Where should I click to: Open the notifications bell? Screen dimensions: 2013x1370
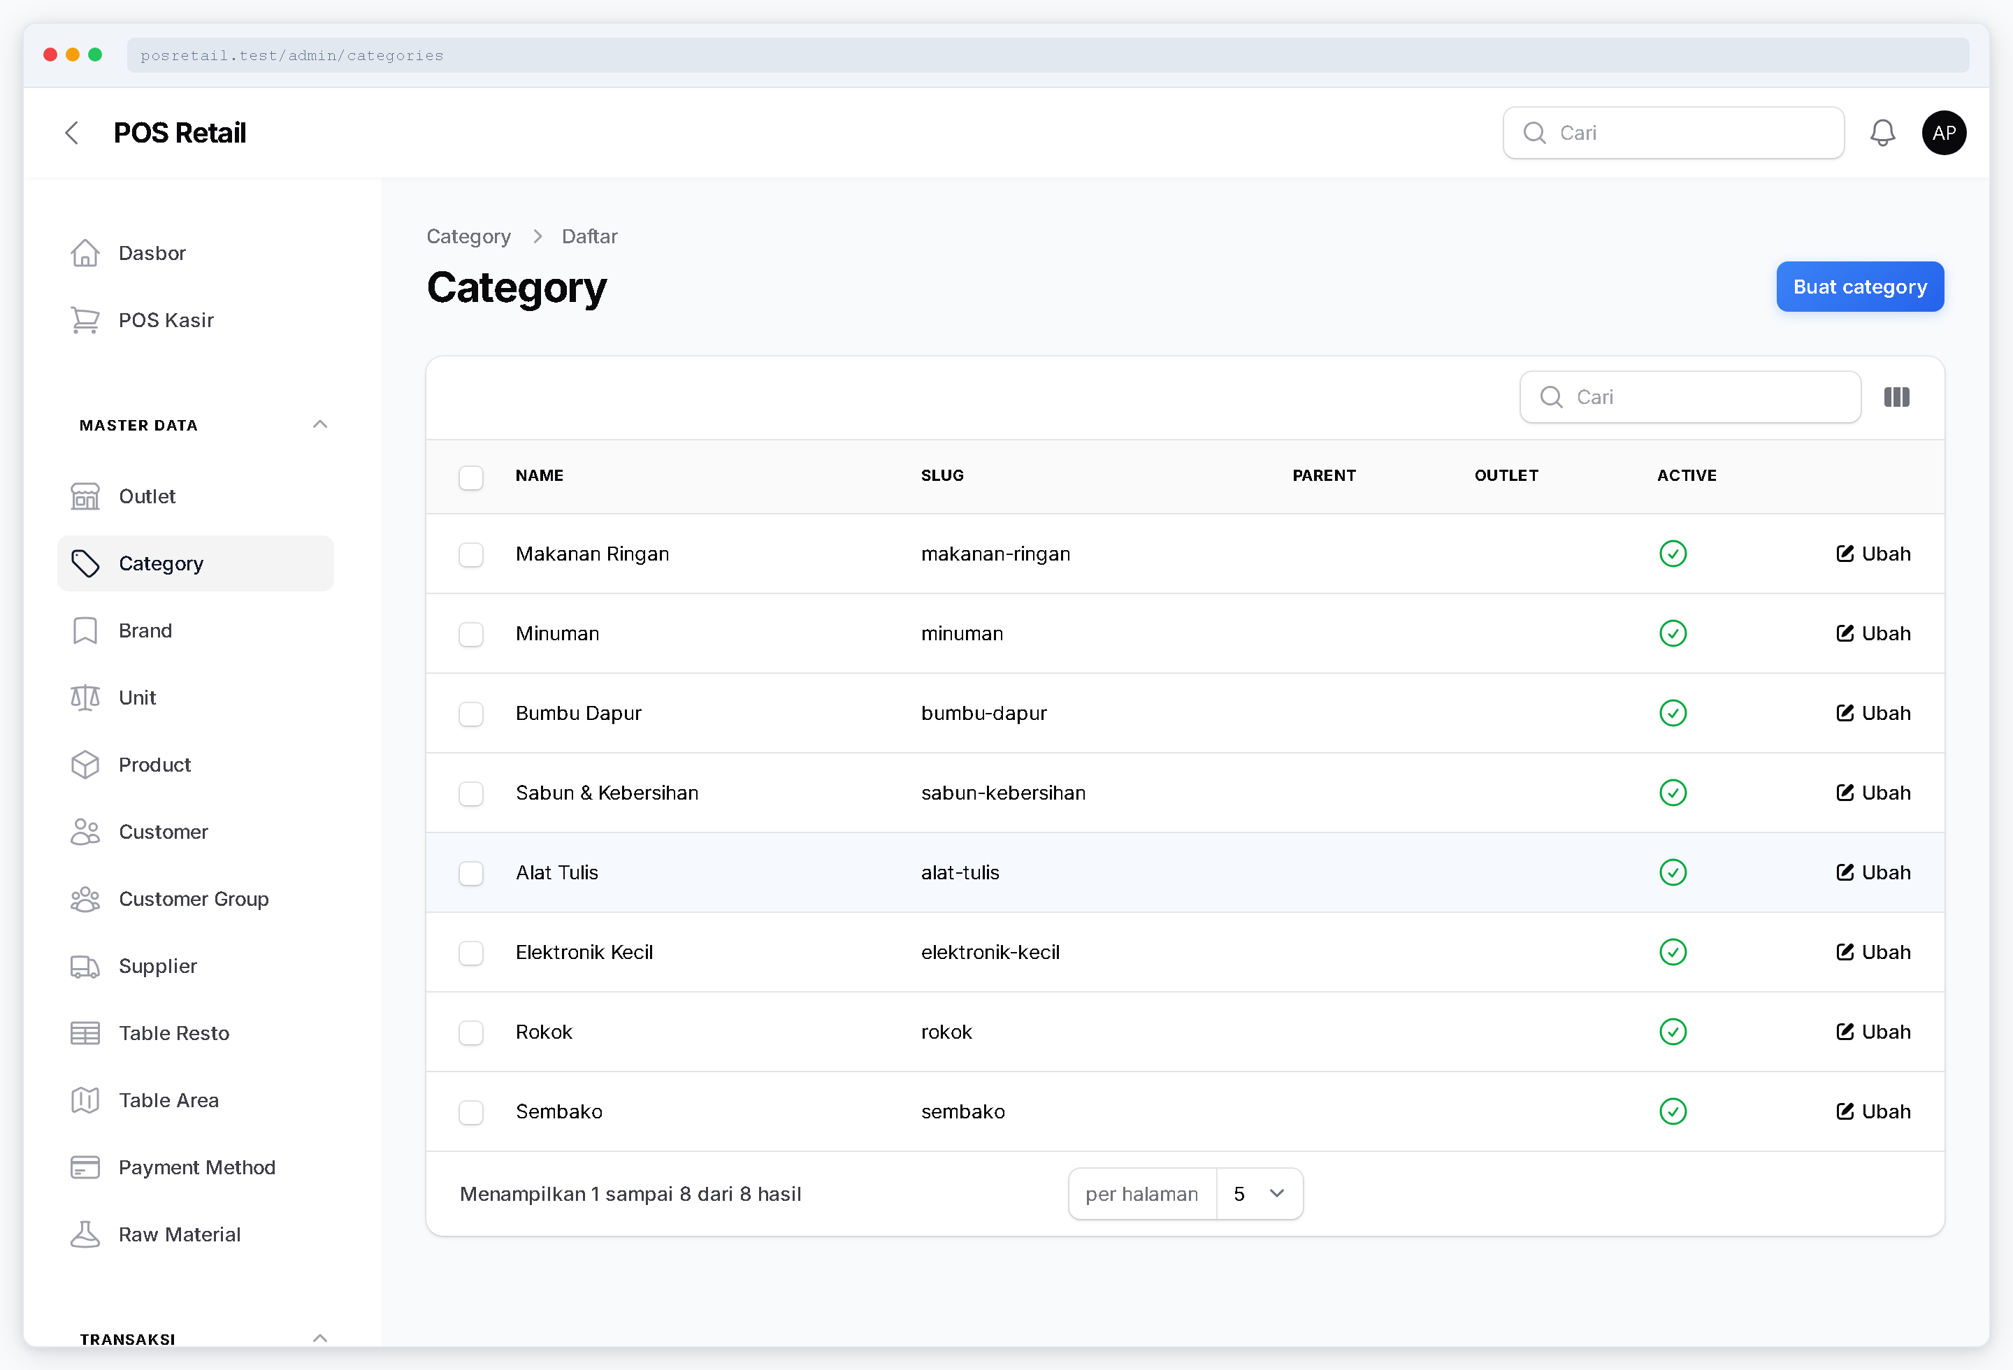(x=1882, y=133)
